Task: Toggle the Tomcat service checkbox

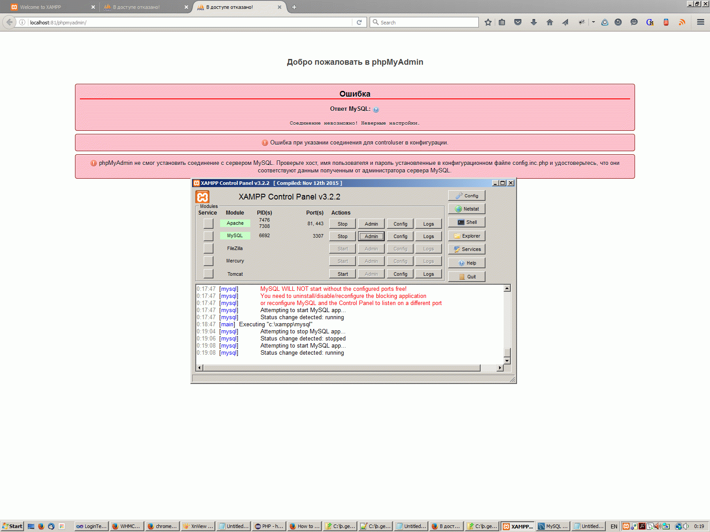Action: (x=208, y=274)
